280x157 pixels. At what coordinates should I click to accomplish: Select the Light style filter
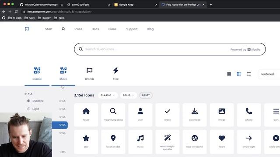(46, 109)
